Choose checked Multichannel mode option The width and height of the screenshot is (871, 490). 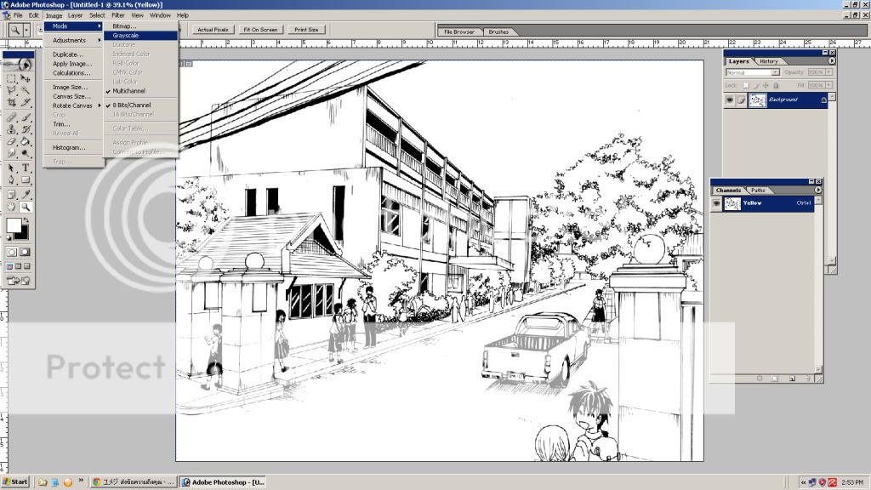(141, 90)
